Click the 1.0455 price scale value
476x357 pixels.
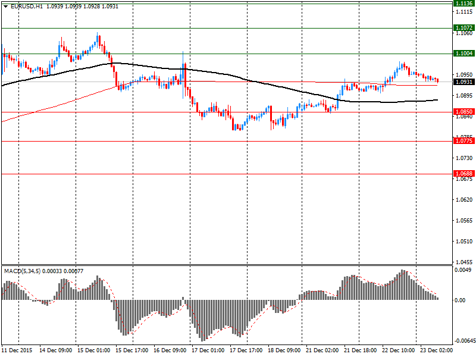(x=464, y=262)
